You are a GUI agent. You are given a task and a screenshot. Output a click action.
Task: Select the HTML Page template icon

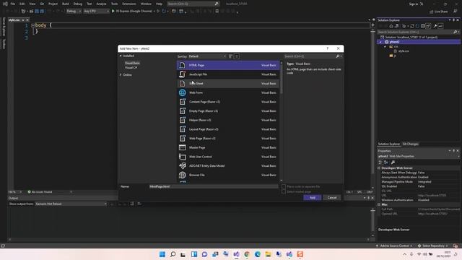point(183,65)
